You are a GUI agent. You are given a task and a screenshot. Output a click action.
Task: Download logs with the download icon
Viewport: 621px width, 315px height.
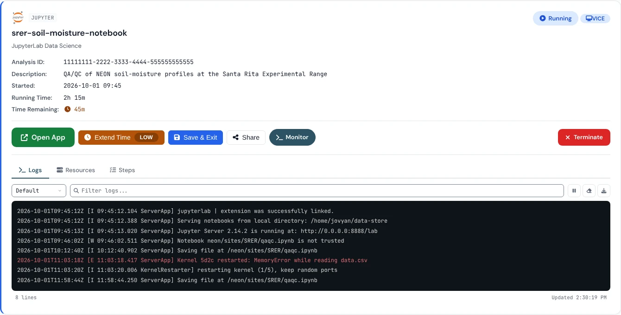point(604,191)
